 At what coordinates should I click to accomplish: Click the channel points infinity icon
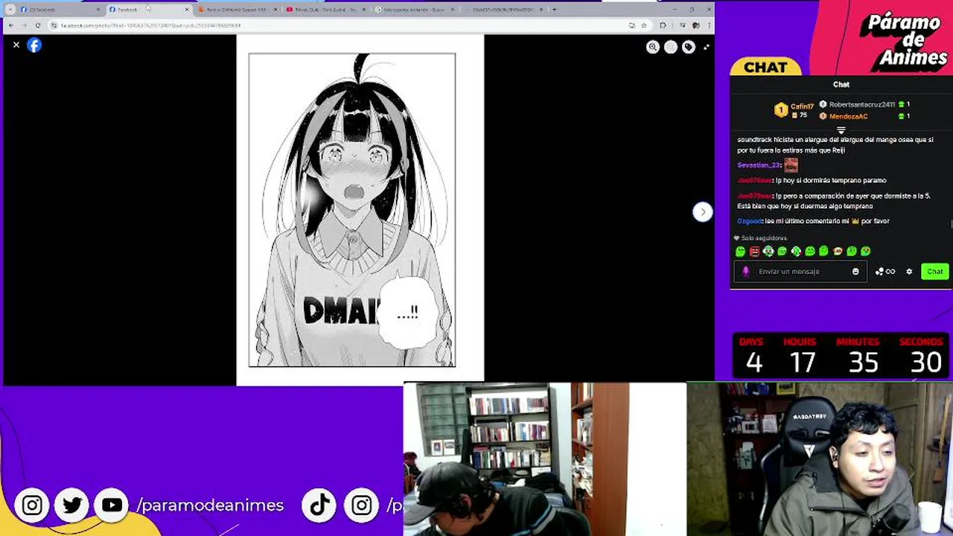pyautogui.click(x=885, y=272)
